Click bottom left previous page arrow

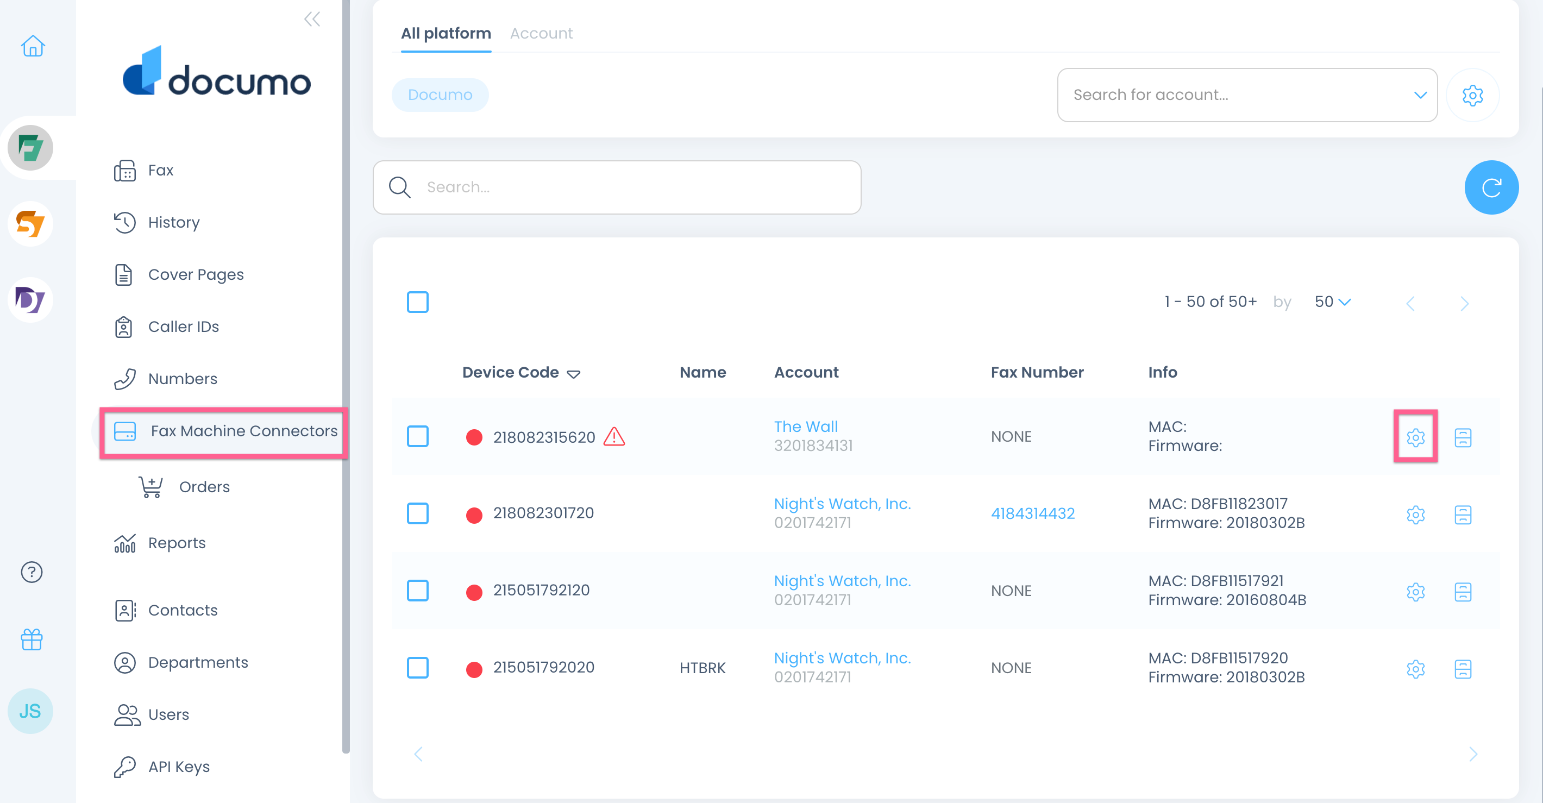[419, 754]
